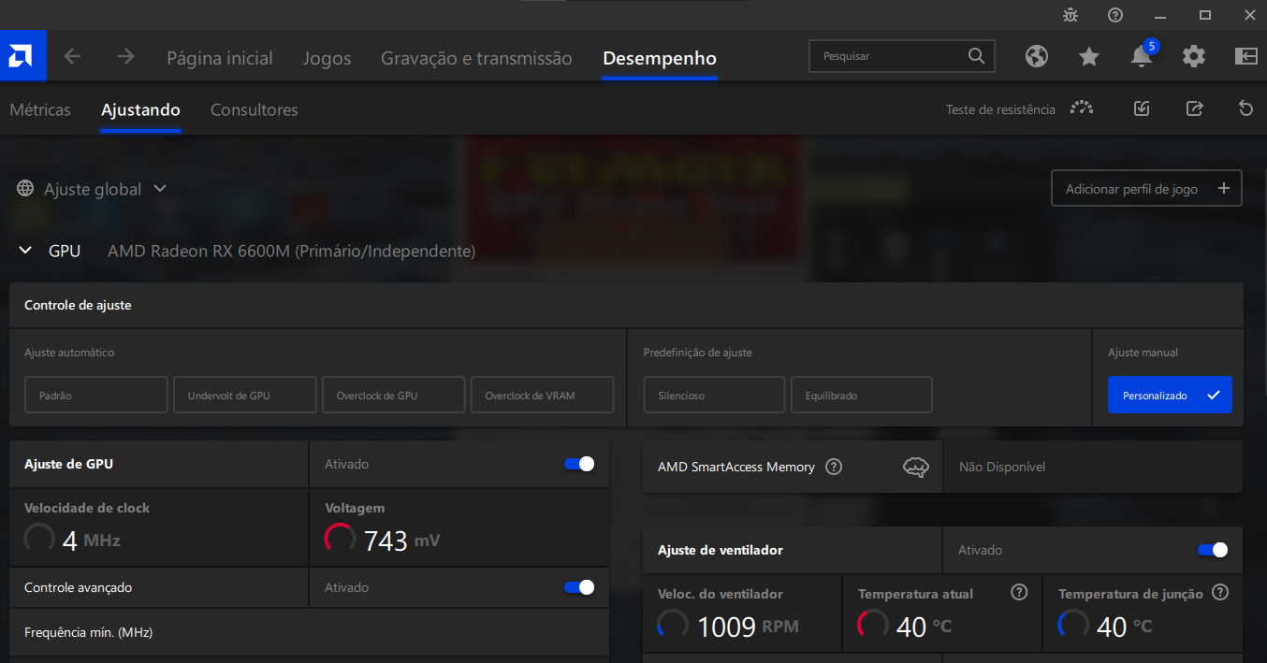Select Undervolt de GPU preset
Viewport: 1267px width, 663px height.
coord(245,395)
